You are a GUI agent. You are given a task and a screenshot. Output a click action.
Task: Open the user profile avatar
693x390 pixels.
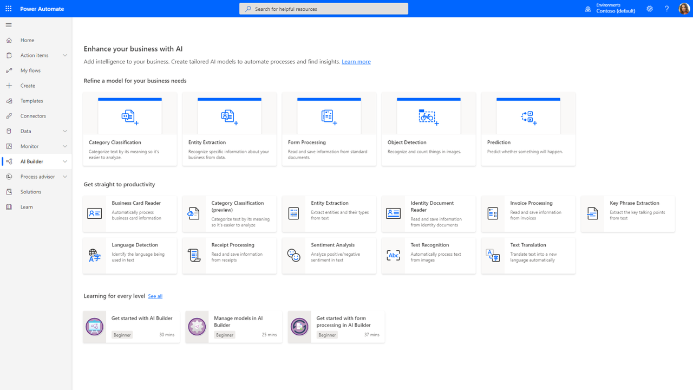(684, 9)
